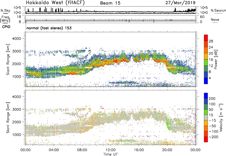Click the 'Freq. [MHz]' axis label
Viewport: 226px width, 156px height.
pos(5,19)
